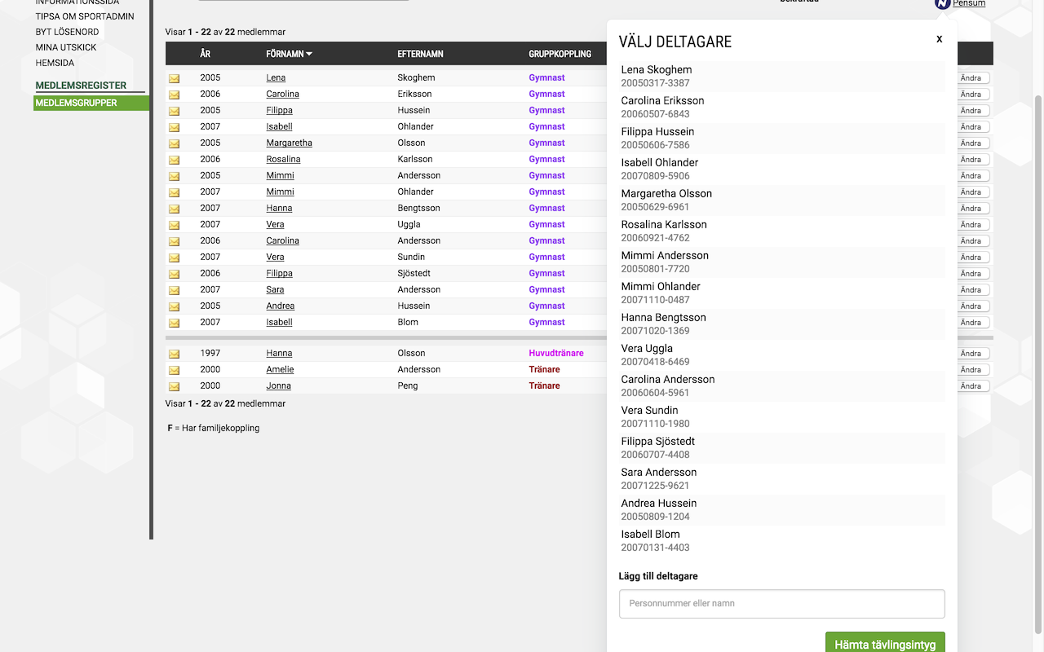Viewport: 1044px width, 652px height.
Task: Close the Välj deltagare dialog
Action: point(939,39)
